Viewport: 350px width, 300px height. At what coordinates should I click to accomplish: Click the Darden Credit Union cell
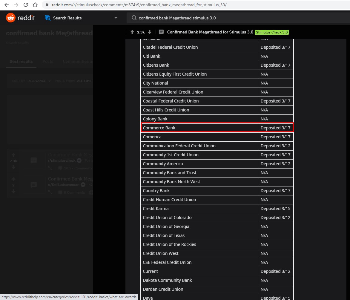pyautogui.click(x=199, y=289)
